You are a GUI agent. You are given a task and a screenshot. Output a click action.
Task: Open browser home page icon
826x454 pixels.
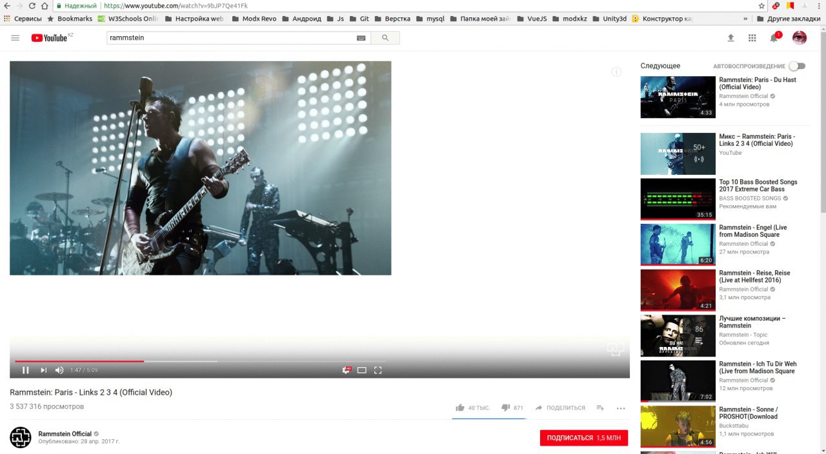(45, 6)
